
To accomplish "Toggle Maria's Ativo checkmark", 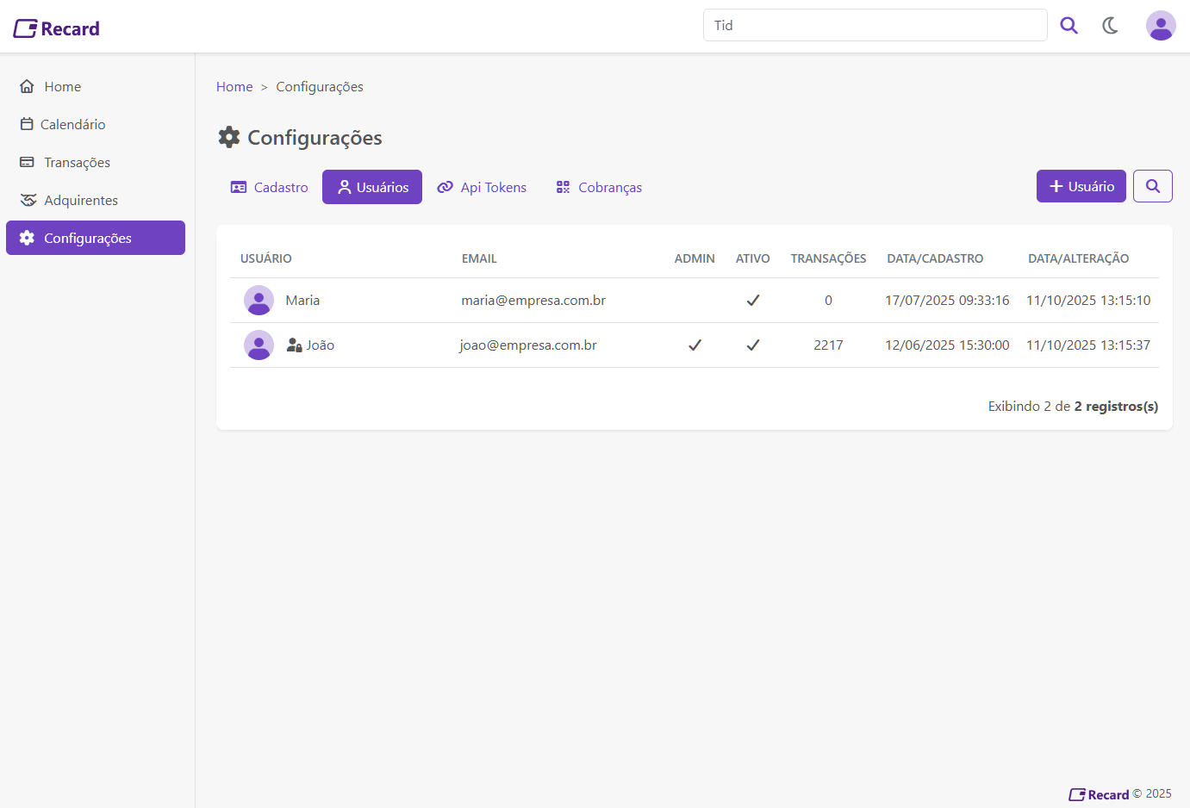I will click(752, 301).
